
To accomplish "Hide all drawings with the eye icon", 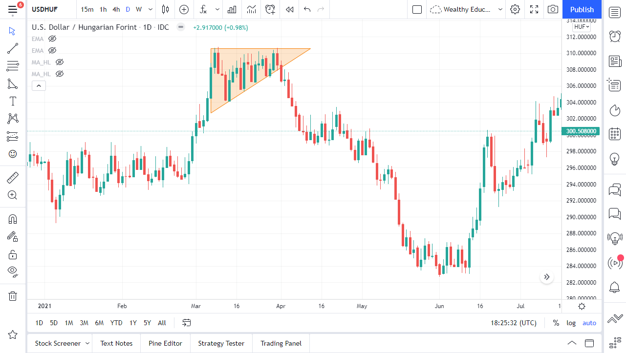I will pyautogui.click(x=13, y=272).
